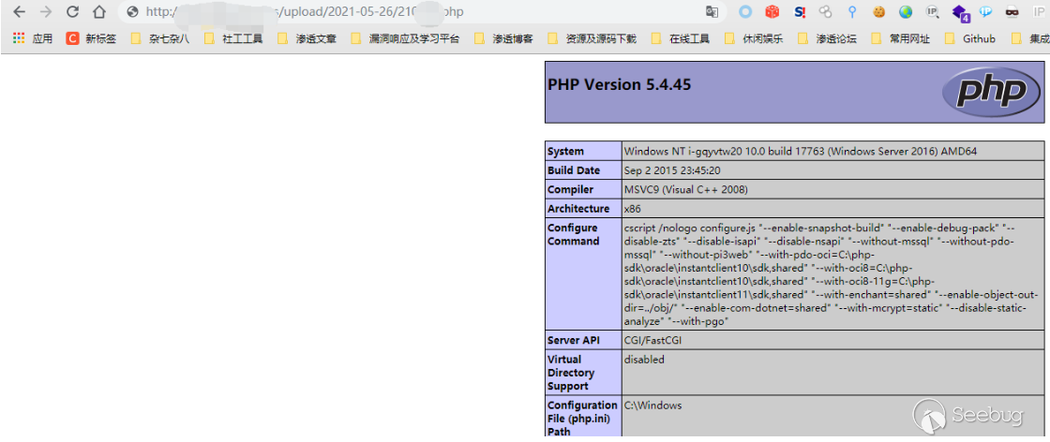Select the System row label
The height and width of the screenshot is (442, 1050).
coord(583,151)
